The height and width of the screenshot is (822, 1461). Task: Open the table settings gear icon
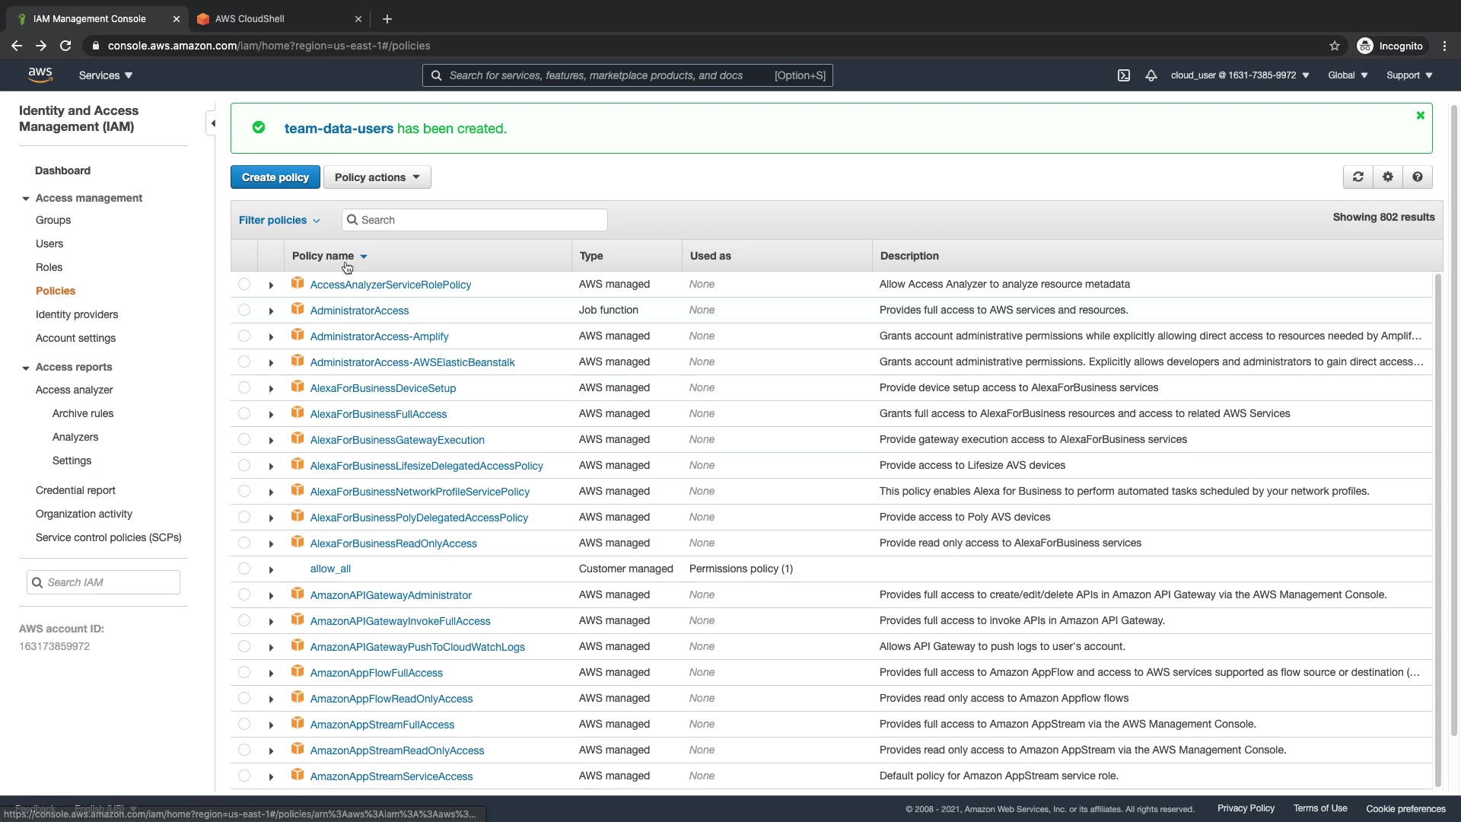pos(1387,177)
